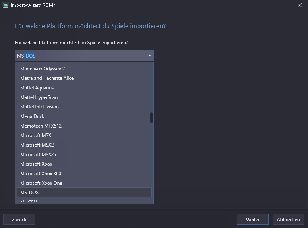Select the Microsoft MSX platform

36,135
